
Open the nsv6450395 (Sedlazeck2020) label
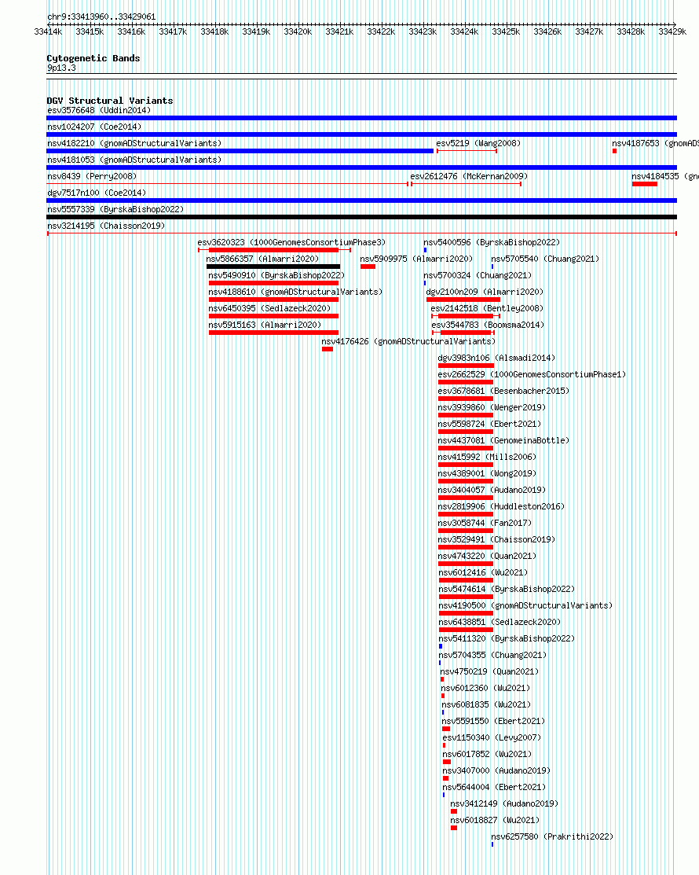(270, 309)
